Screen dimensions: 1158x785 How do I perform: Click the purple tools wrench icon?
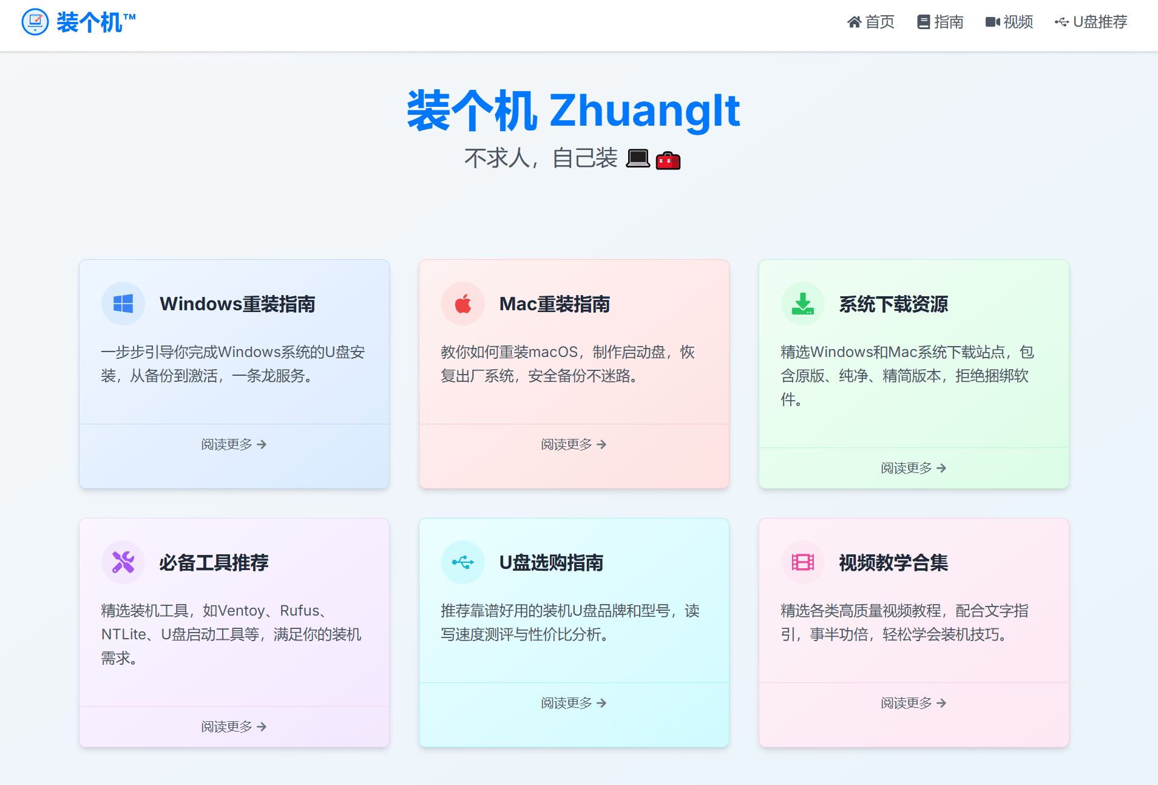pos(123,562)
